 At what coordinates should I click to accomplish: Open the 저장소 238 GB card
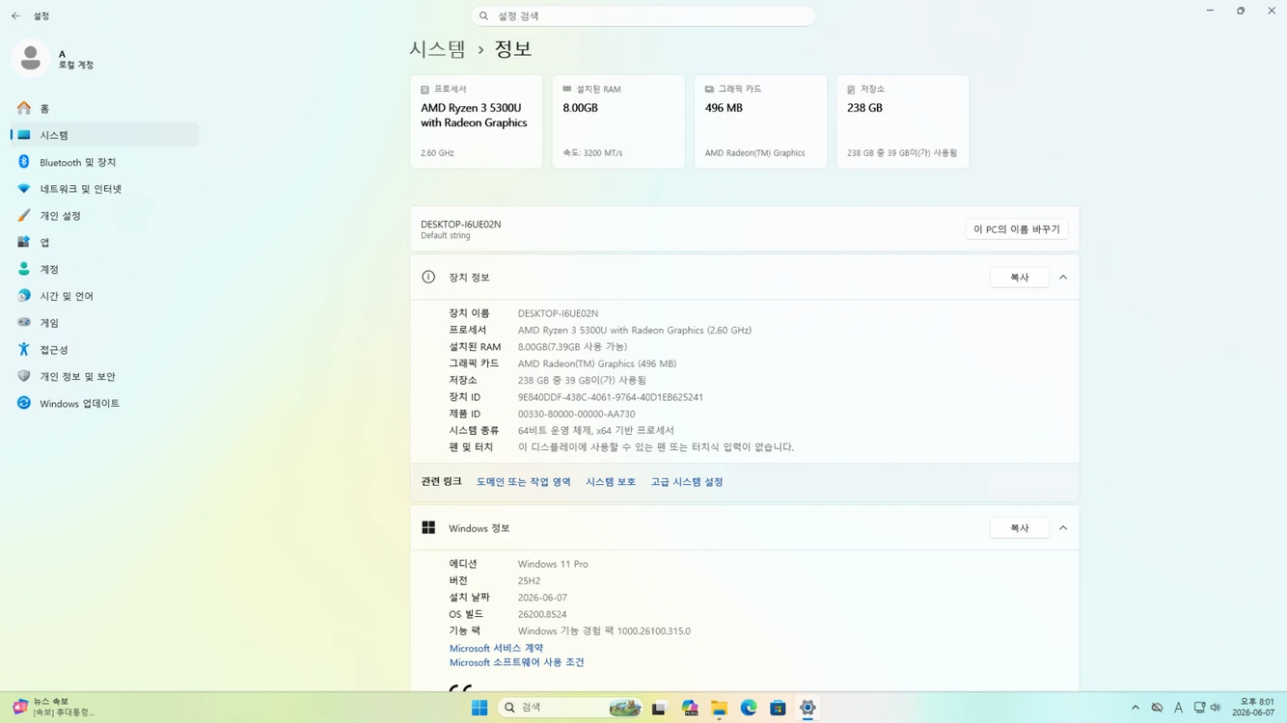pos(903,121)
